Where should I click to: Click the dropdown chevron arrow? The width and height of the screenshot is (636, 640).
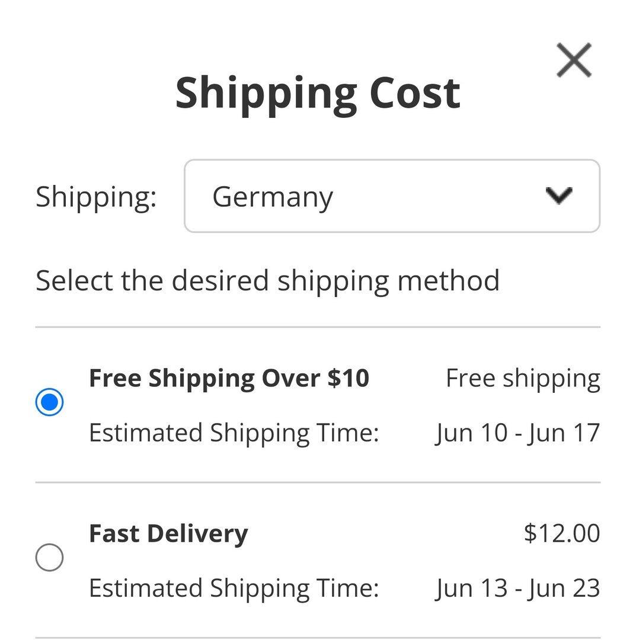coord(559,196)
